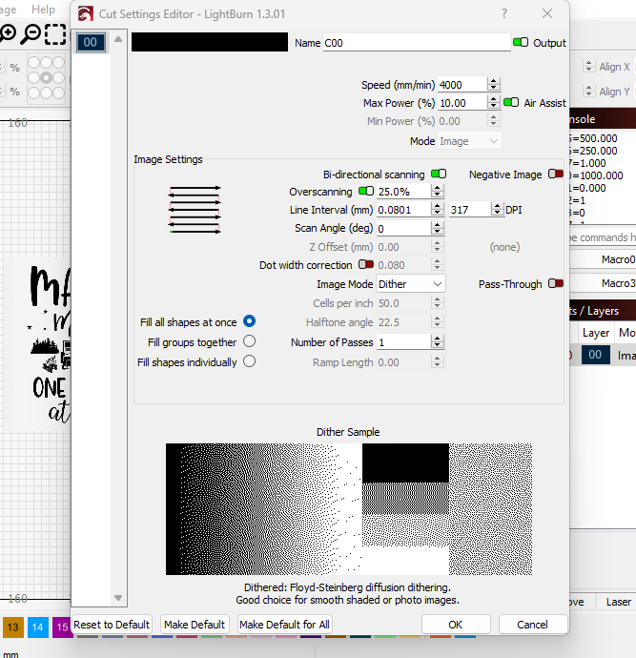This screenshot has width=636, height=658.
Task: Click the Align X stepper in main window
Action: pyautogui.click(x=588, y=67)
